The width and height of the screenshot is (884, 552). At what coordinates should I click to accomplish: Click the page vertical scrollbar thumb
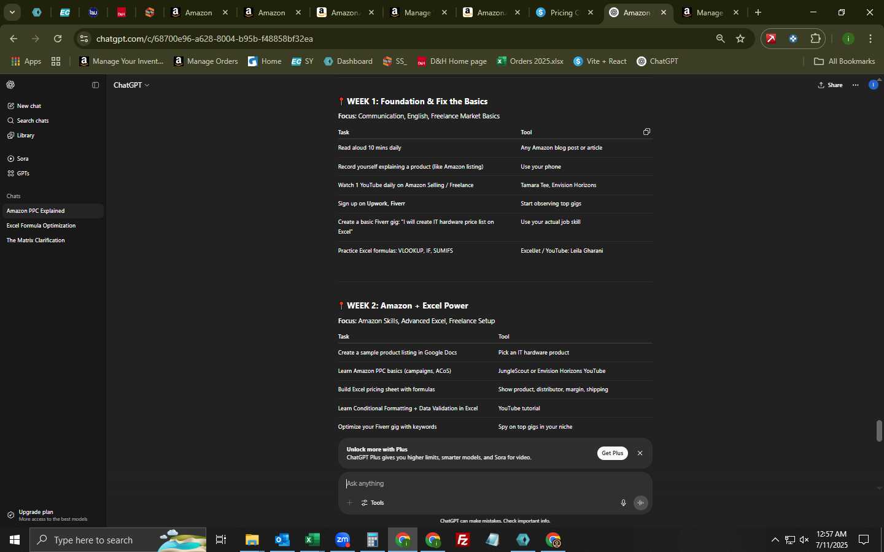tap(879, 431)
